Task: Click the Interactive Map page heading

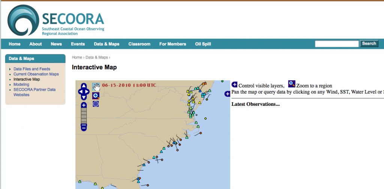Action: [x=94, y=67]
